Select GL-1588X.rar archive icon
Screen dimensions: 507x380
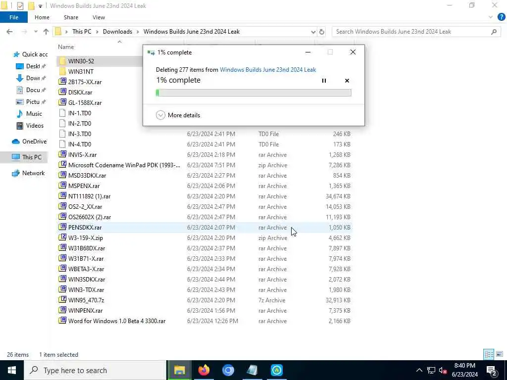[62, 102]
